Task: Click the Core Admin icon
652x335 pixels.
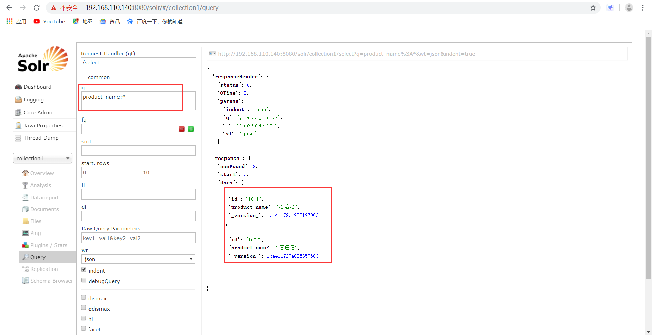Action: 18,112
